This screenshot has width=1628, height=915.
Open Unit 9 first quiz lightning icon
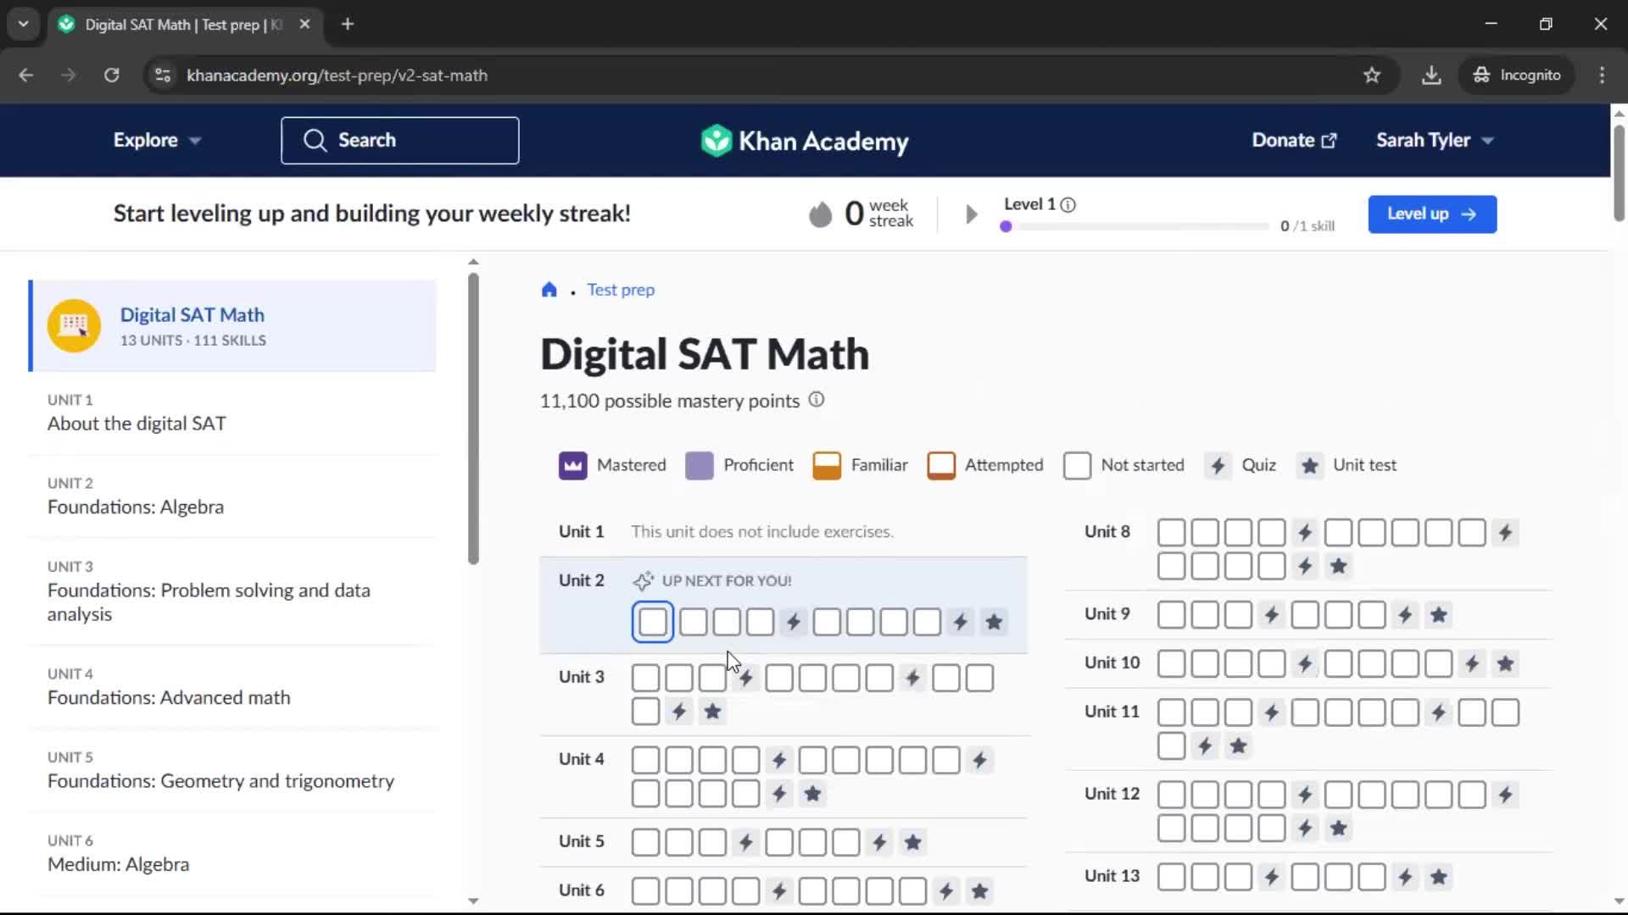[x=1271, y=615]
